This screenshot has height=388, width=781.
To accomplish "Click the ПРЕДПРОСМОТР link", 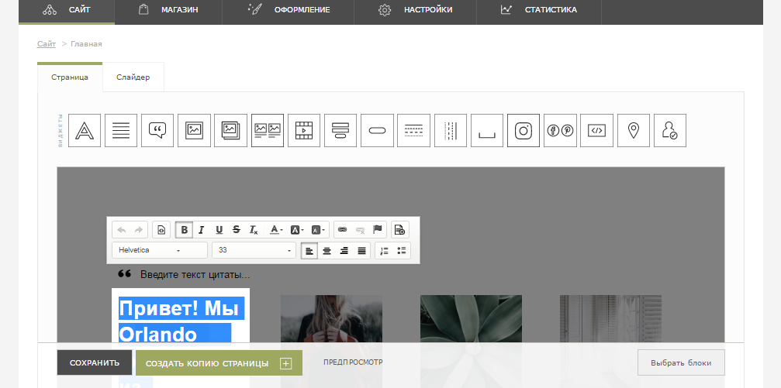I will [353, 362].
